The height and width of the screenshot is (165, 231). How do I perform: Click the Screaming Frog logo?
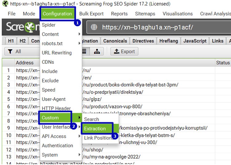coord(23,27)
